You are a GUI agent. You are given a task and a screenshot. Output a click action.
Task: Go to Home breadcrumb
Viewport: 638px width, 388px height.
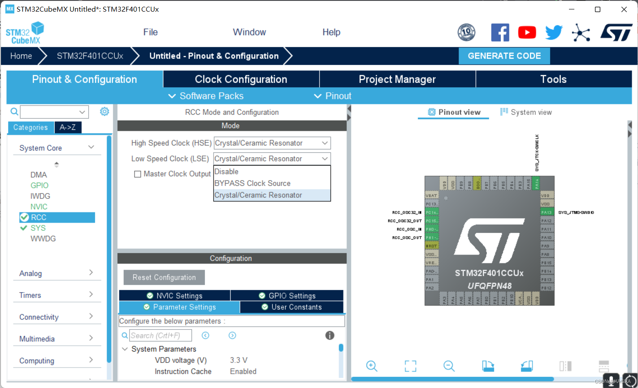[x=21, y=56]
